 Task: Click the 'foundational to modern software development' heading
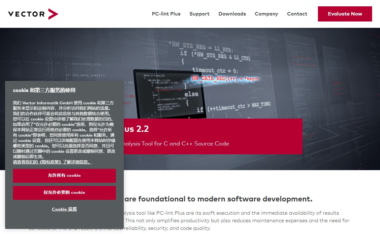pos(225,199)
